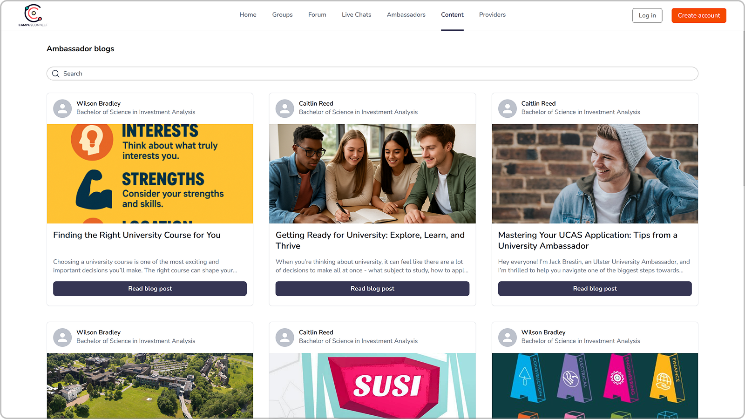Click excerpt 'Hey everyone! I'm Jack Breslin'
745x419 pixels.
tap(594, 266)
